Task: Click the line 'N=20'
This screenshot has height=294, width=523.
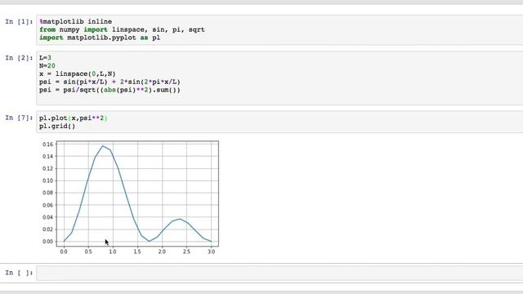Action: [x=47, y=66]
